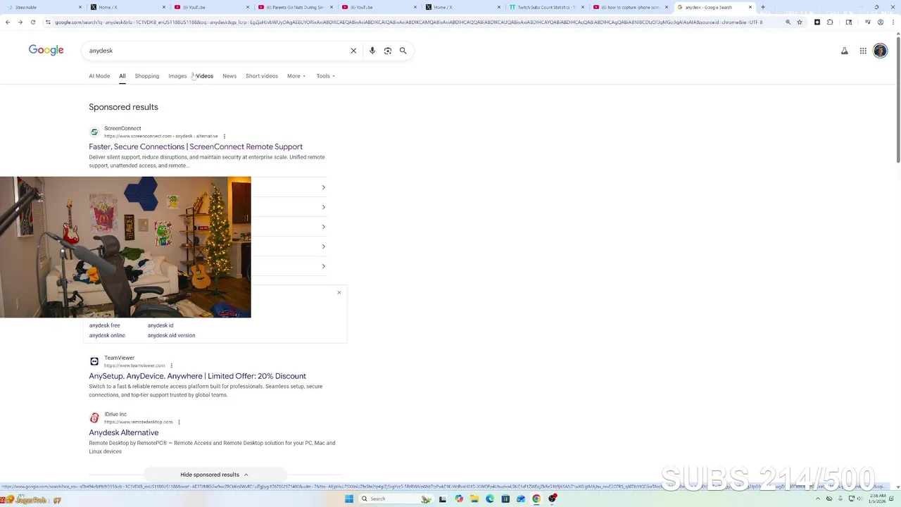This screenshot has width=901, height=507.
Task: Go to Google home via logo
Action: point(46,50)
